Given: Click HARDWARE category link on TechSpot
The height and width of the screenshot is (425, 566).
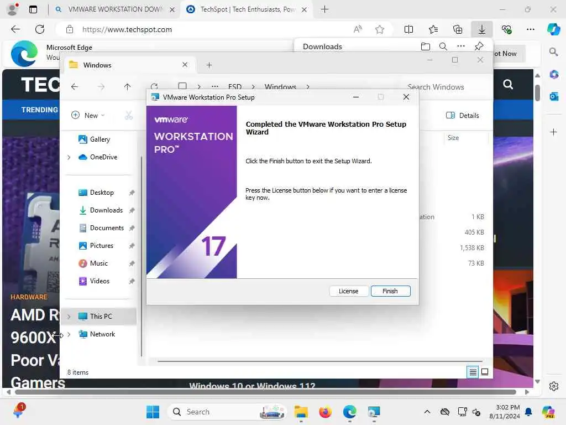Looking at the screenshot, I should [x=29, y=297].
